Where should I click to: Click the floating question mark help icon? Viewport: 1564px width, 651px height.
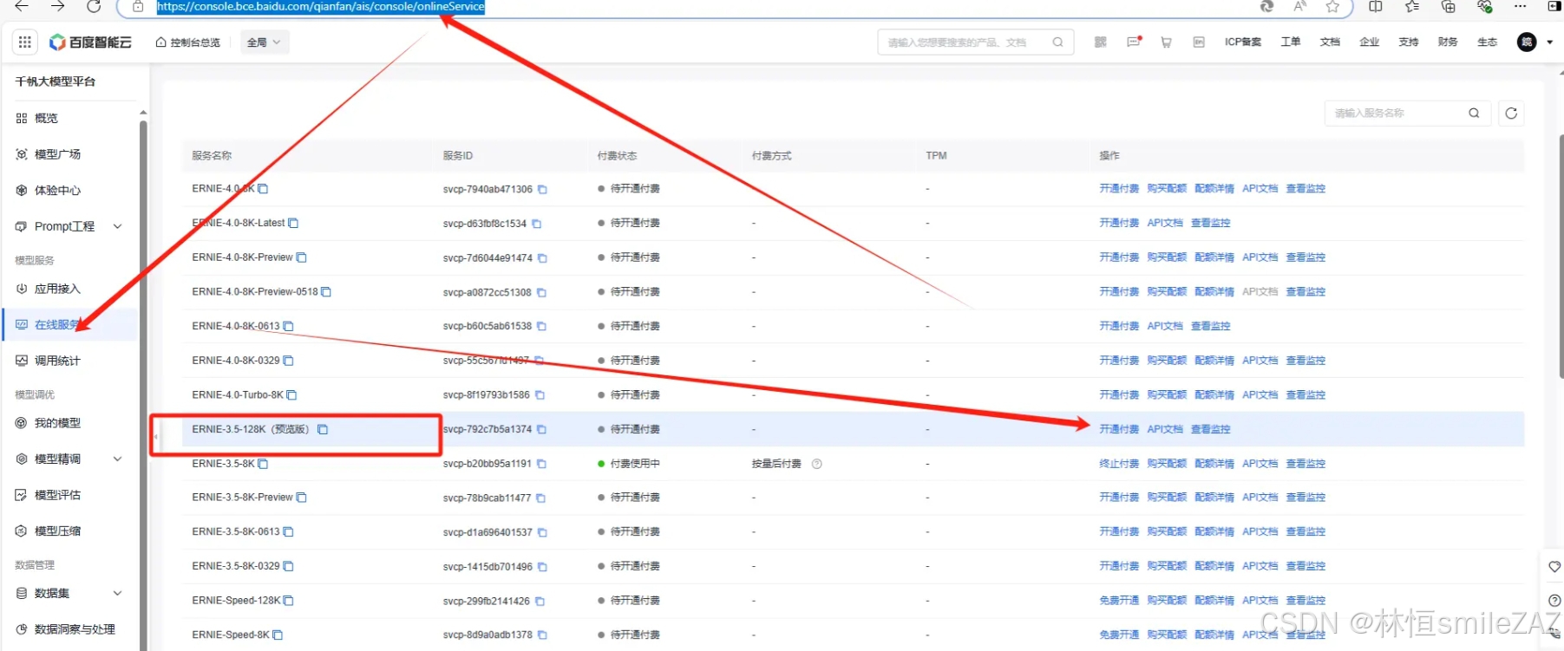coord(1554,600)
